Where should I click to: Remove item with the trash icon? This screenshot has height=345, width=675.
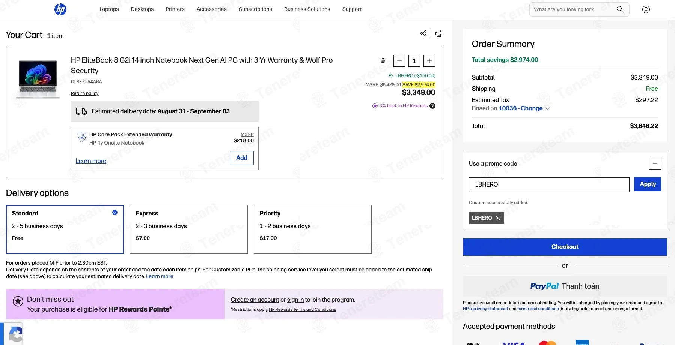click(x=383, y=61)
